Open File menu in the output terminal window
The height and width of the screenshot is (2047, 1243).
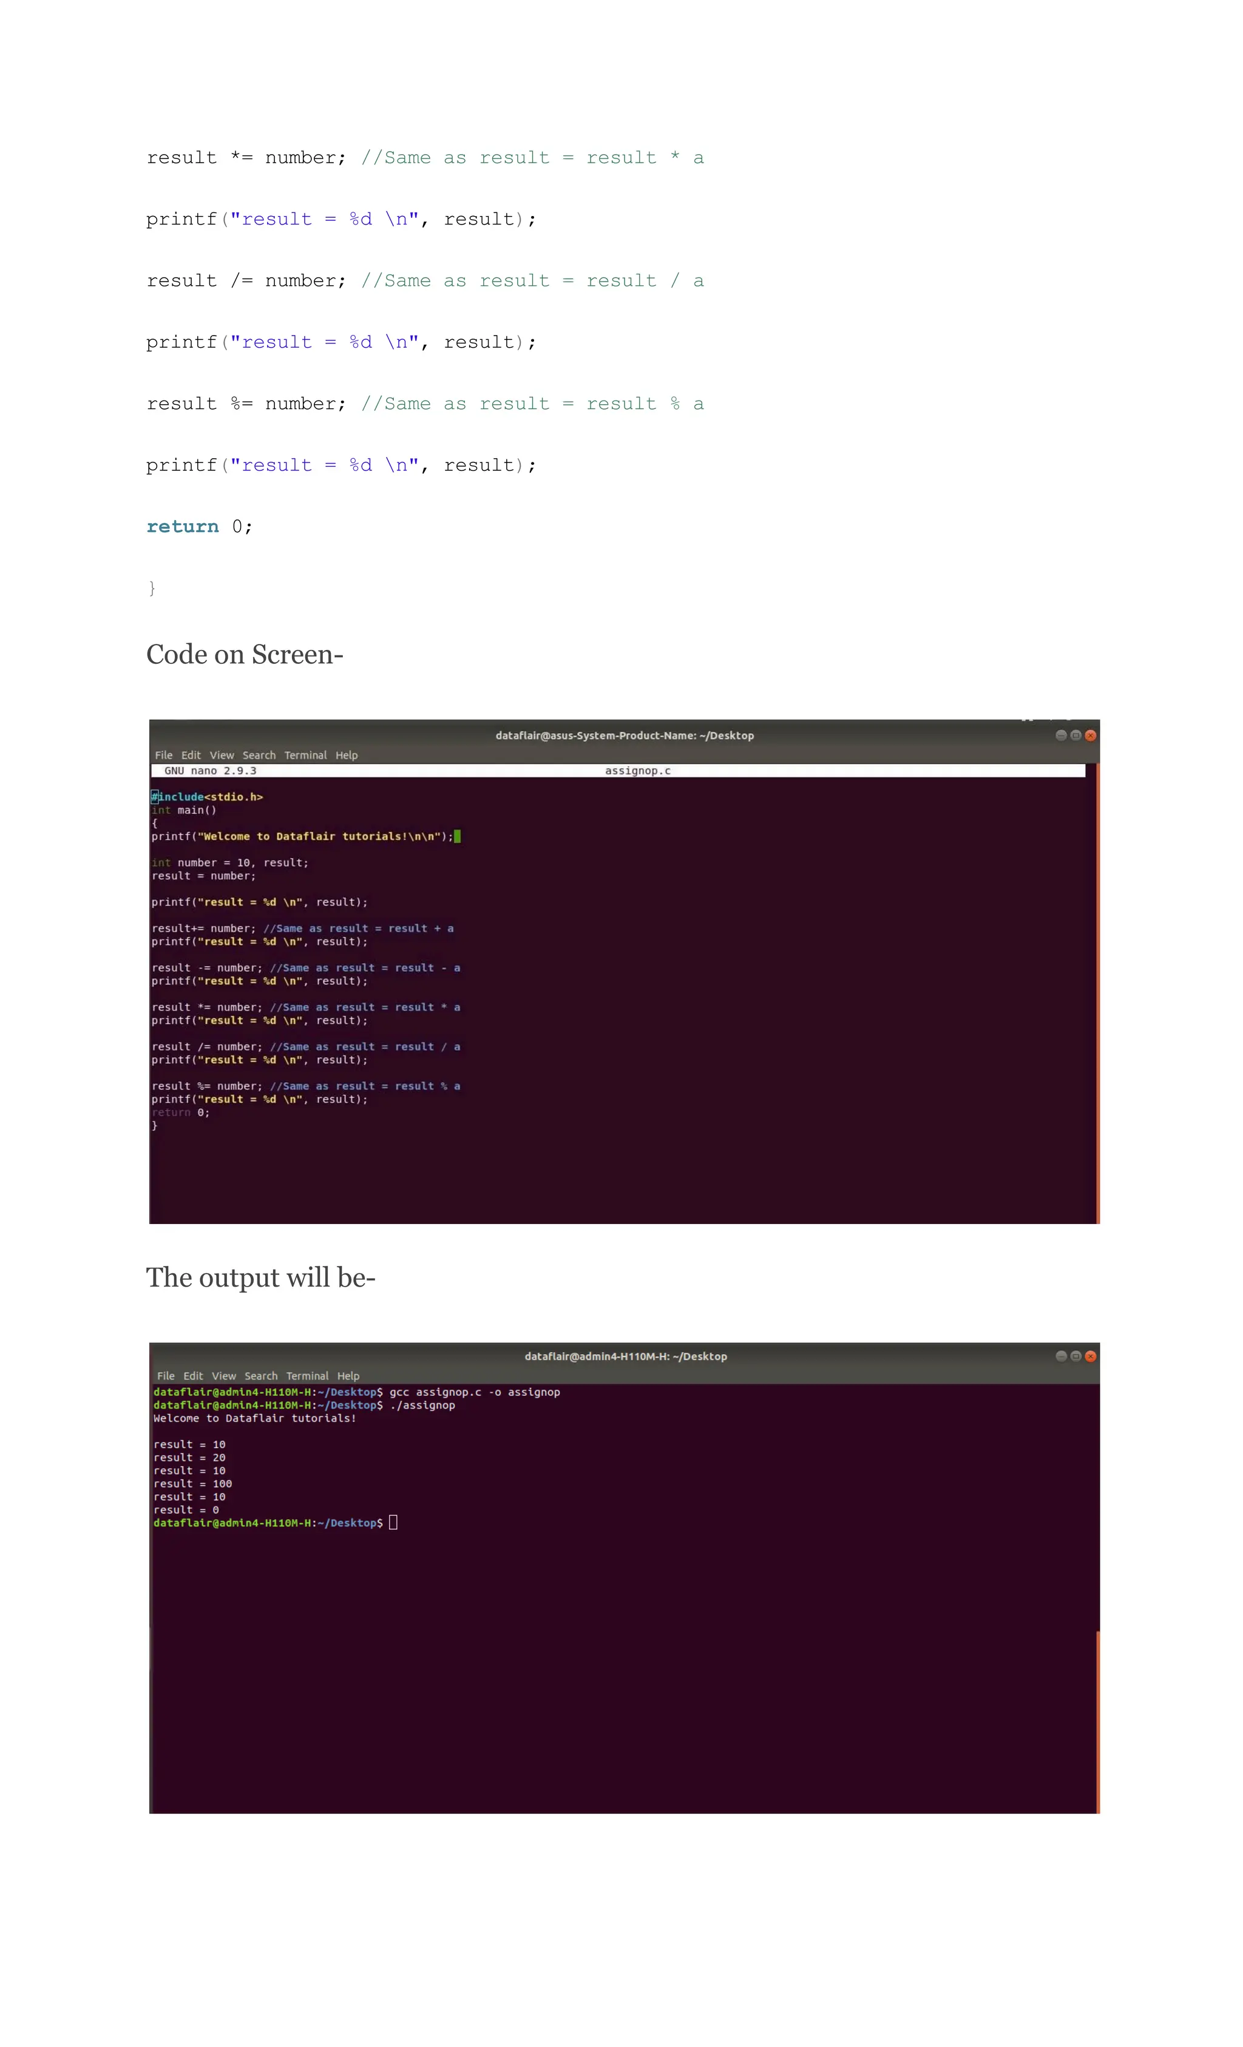click(x=166, y=1376)
